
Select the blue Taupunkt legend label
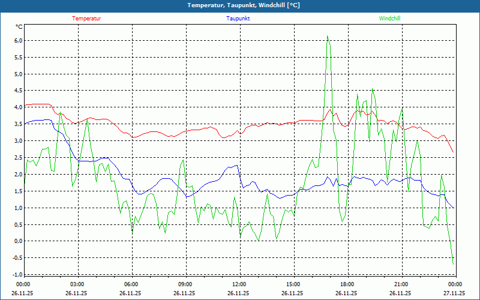click(238, 19)
